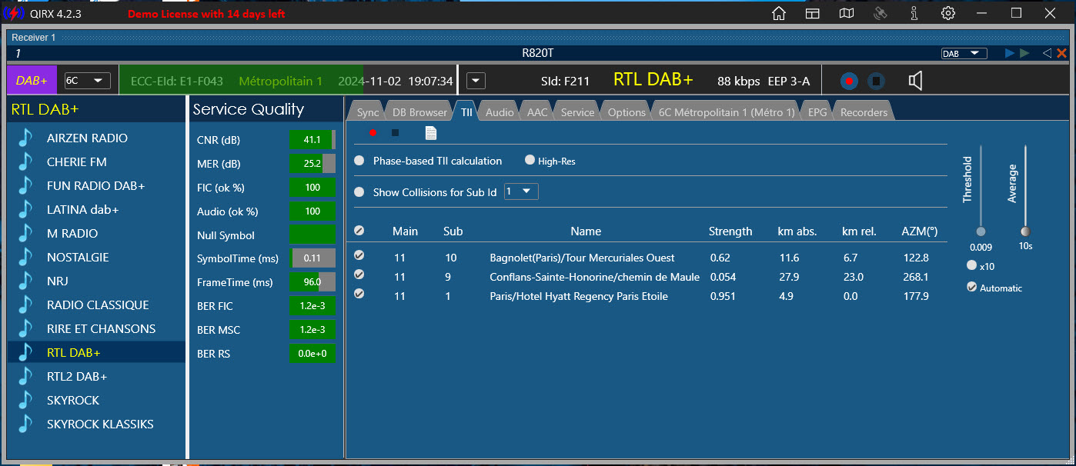Image resolution: width=1076 pixels, height=466 pixels.
Task: Click the note icon beside NRJ
Action: 26,281
